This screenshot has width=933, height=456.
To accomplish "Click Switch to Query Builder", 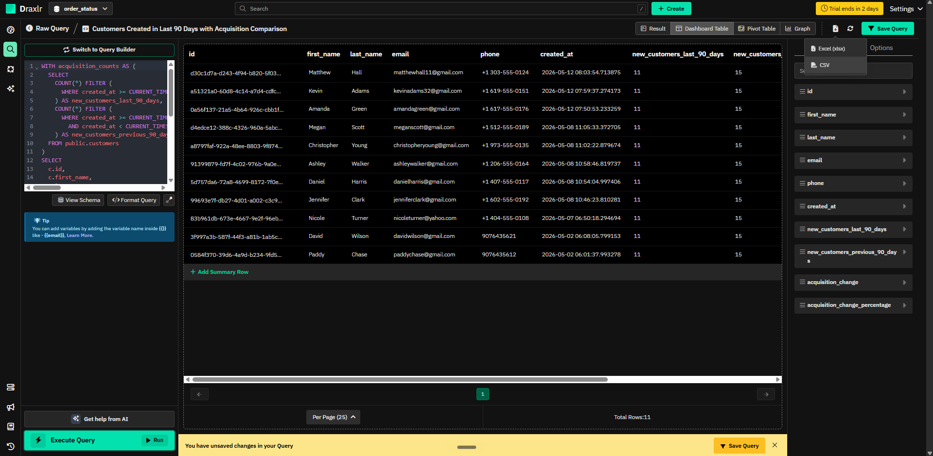I will pyautogui.click(x=99, y=50).
